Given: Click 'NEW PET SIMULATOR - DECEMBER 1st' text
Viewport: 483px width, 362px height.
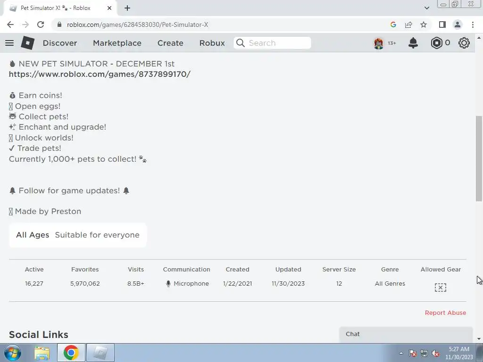Looking at the screenshot, I should pyautogui.click(x=96, y=64).
